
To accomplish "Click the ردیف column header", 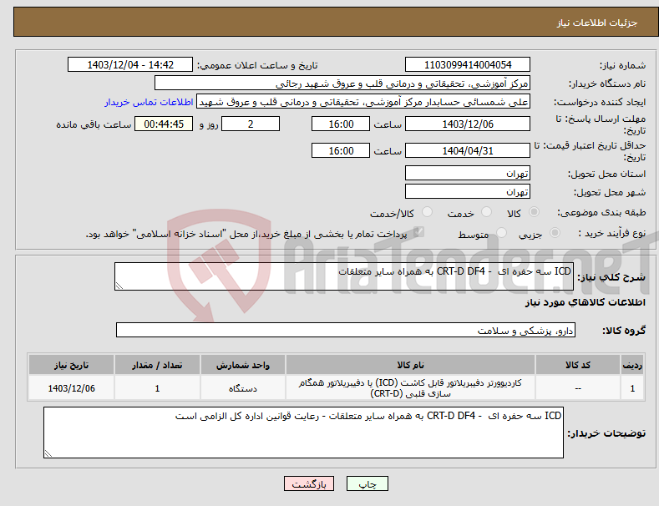I will click(x=632, y=365).
